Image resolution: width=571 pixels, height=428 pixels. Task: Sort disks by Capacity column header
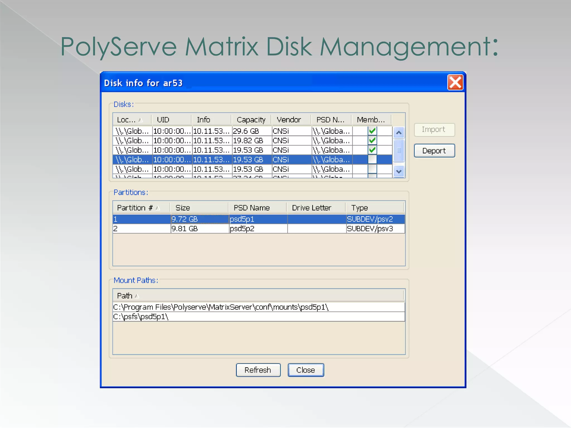[251, 120]
